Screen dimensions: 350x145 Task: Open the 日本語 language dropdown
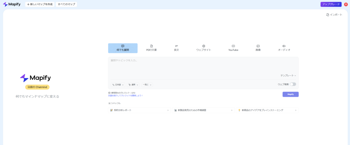[118, 85]
